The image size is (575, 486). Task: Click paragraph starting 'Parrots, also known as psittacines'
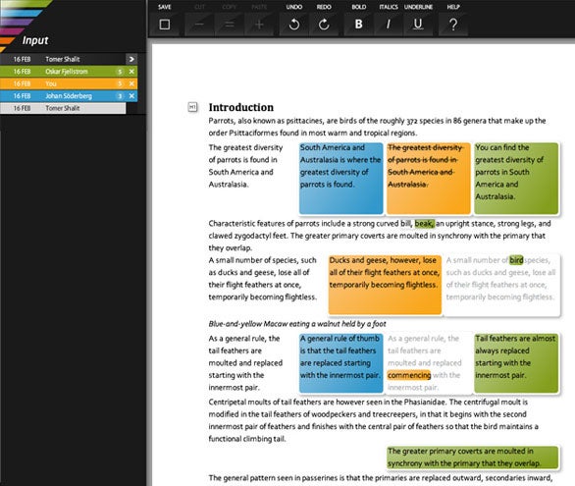click(377, 127)
